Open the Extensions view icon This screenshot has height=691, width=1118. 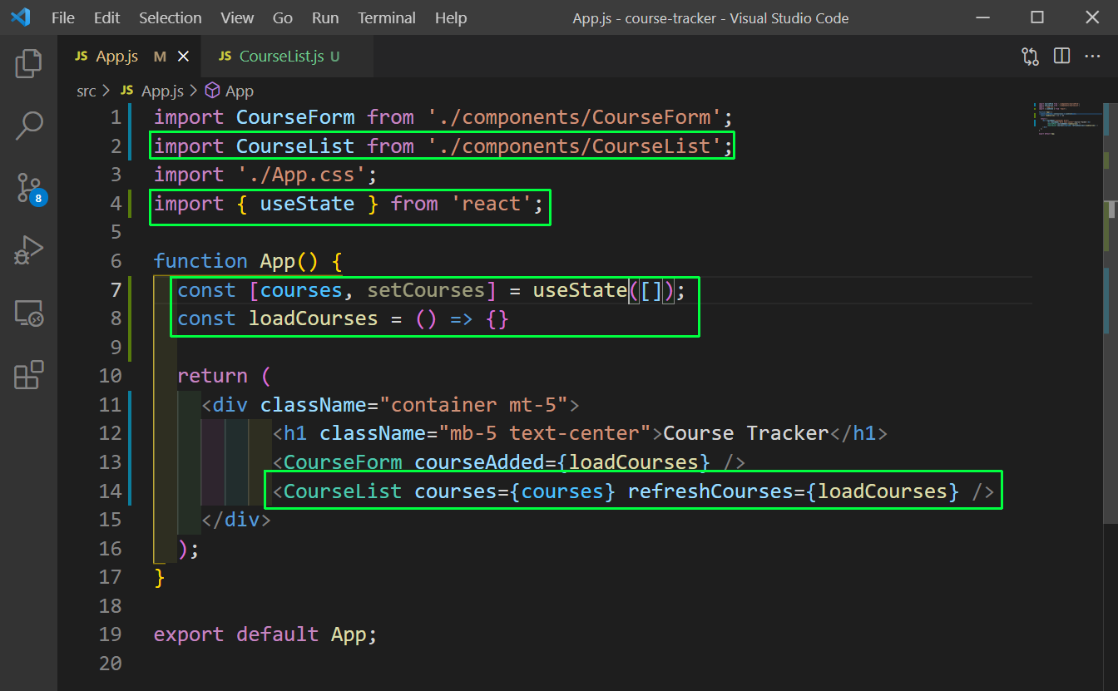28,375
